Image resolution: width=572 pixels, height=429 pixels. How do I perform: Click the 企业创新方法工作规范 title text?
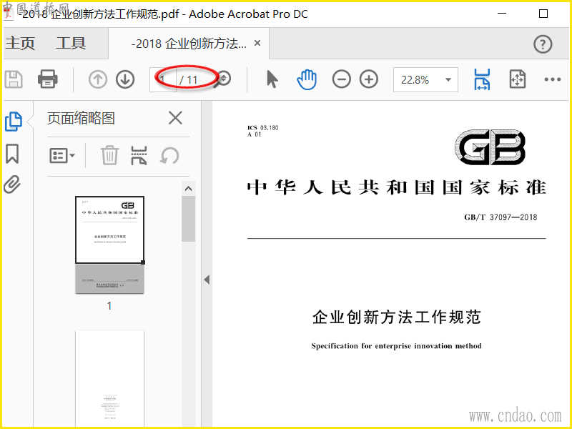coord(397,317)
